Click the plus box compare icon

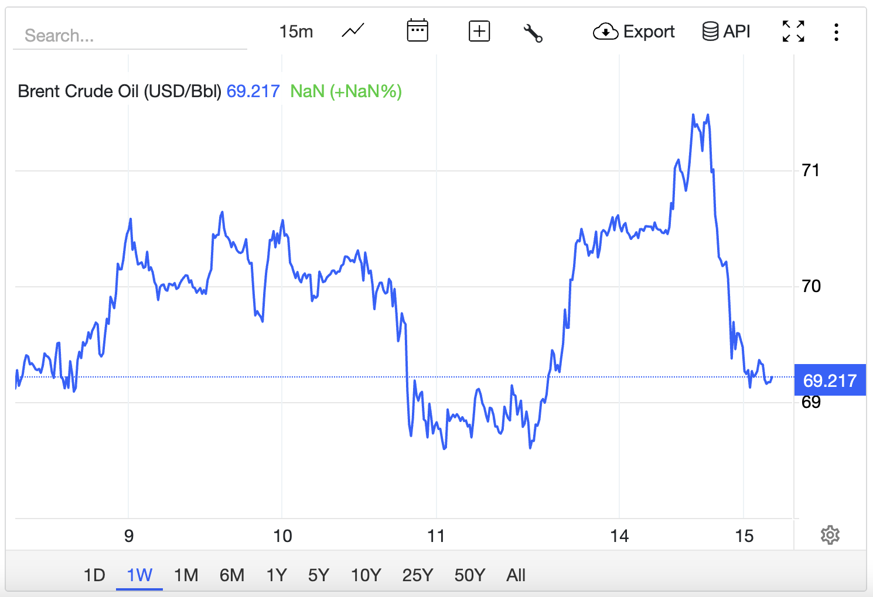tap(479, 31)
